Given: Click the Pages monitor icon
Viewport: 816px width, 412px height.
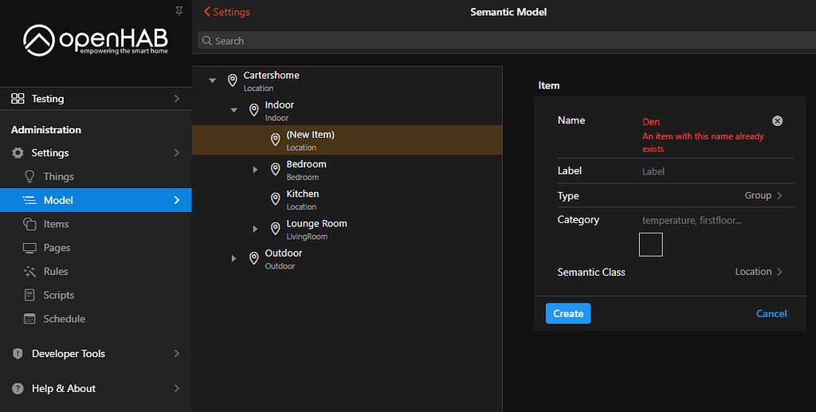Looking at the screenshot, I should (30, 248).
